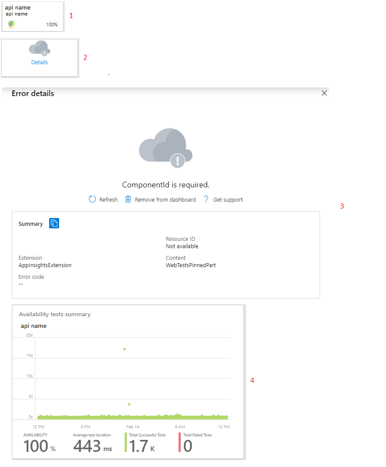Screen dimensions: 386x467
Task: Click the Feb 14 axis label
Action: [133, 427]
